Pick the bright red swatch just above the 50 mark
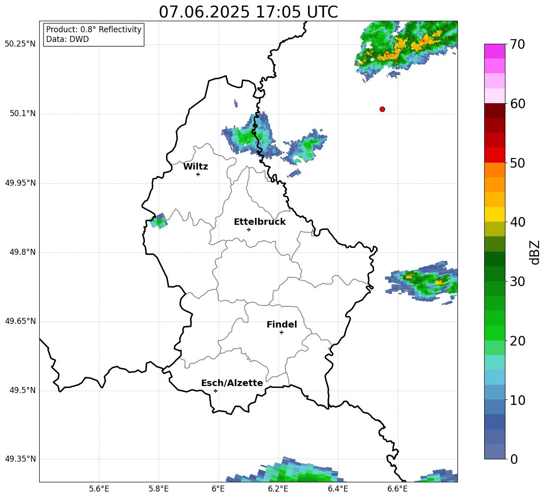The image size is (546, 498). (494, 155)
